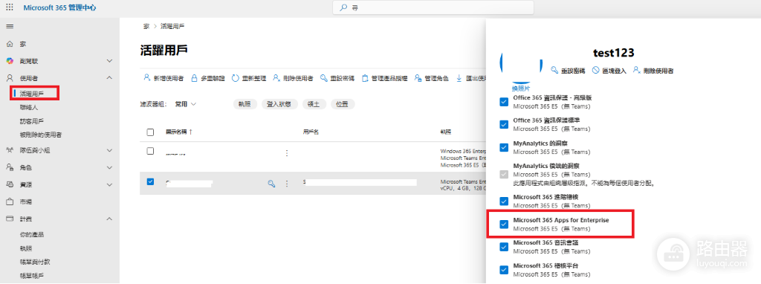Sort by 顯示名稱 column header
761x284 pixels.
coord(178,132)
